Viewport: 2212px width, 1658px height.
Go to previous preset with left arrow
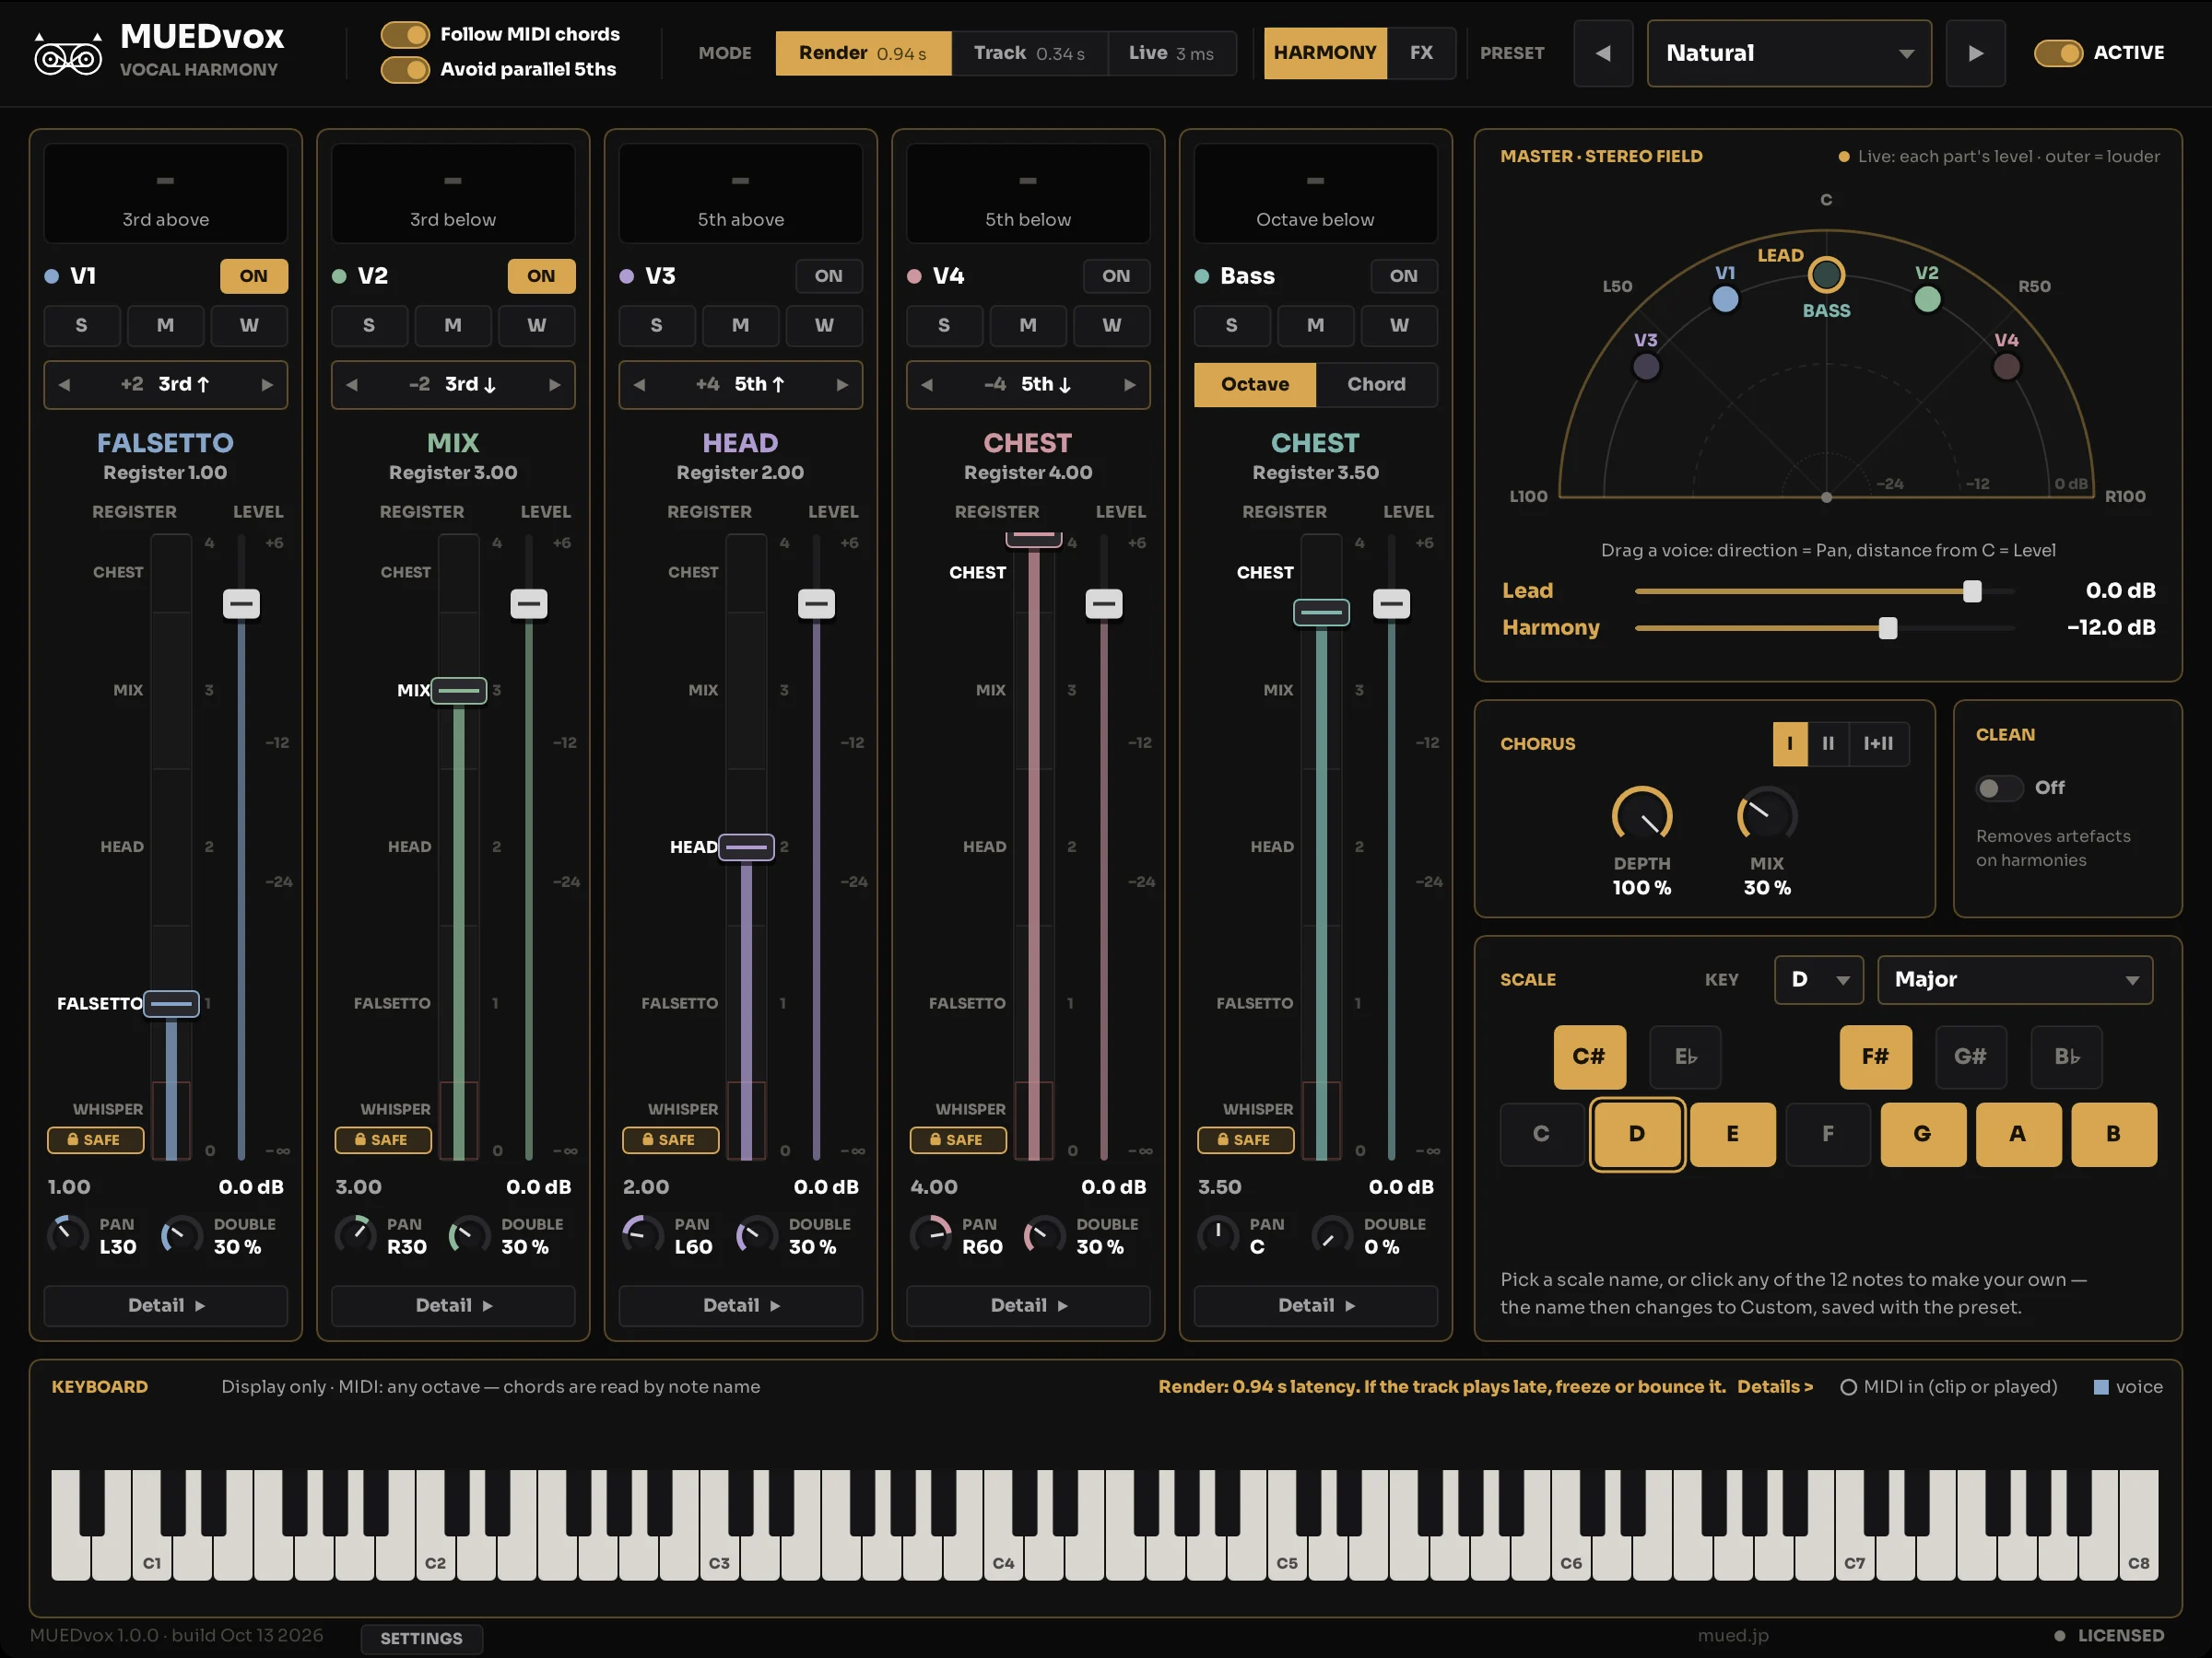point(1602,53)
